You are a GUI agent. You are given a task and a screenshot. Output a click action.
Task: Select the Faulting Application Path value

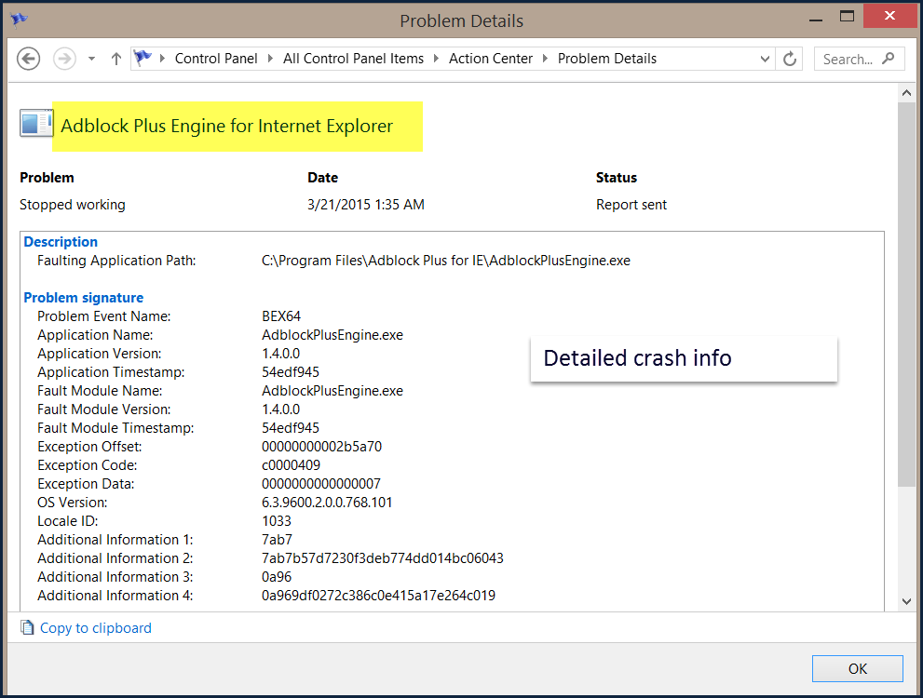coord(445,261)
